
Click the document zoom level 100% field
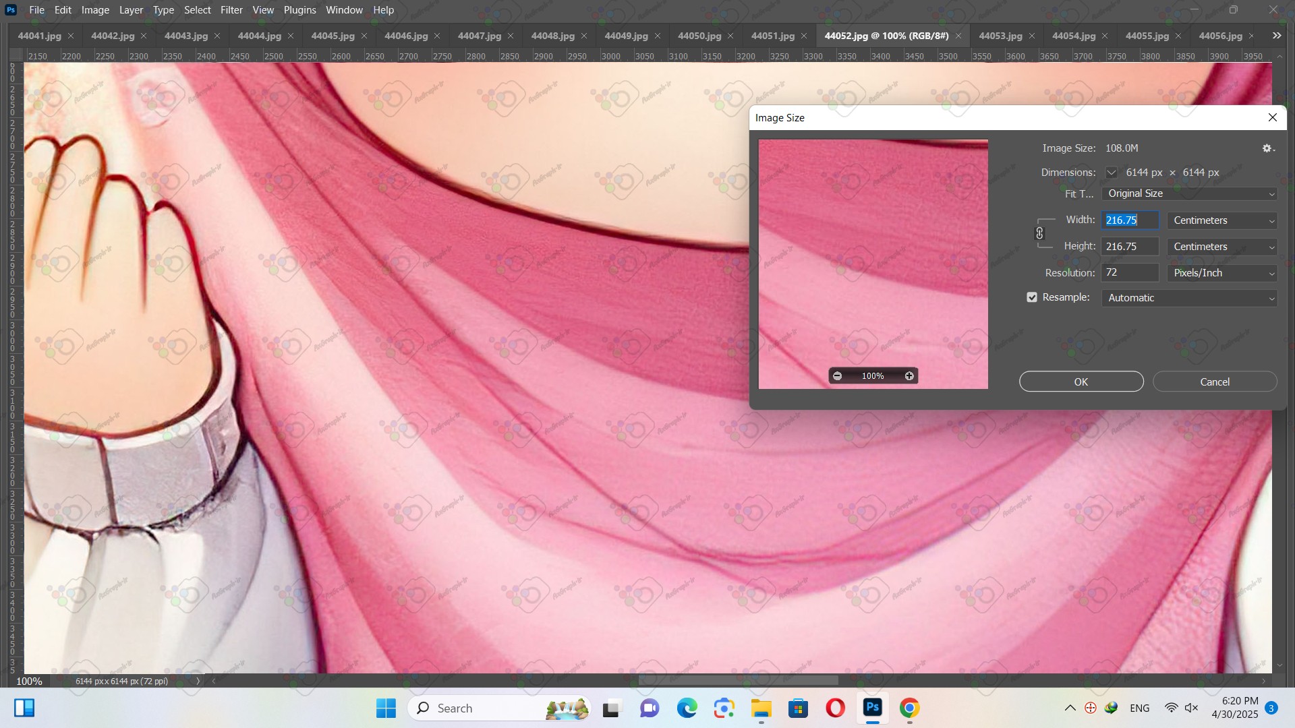pyautogui.click(x=29, y=681)
